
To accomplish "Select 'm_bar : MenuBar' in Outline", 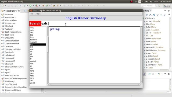I will click(x=153, y=21).
